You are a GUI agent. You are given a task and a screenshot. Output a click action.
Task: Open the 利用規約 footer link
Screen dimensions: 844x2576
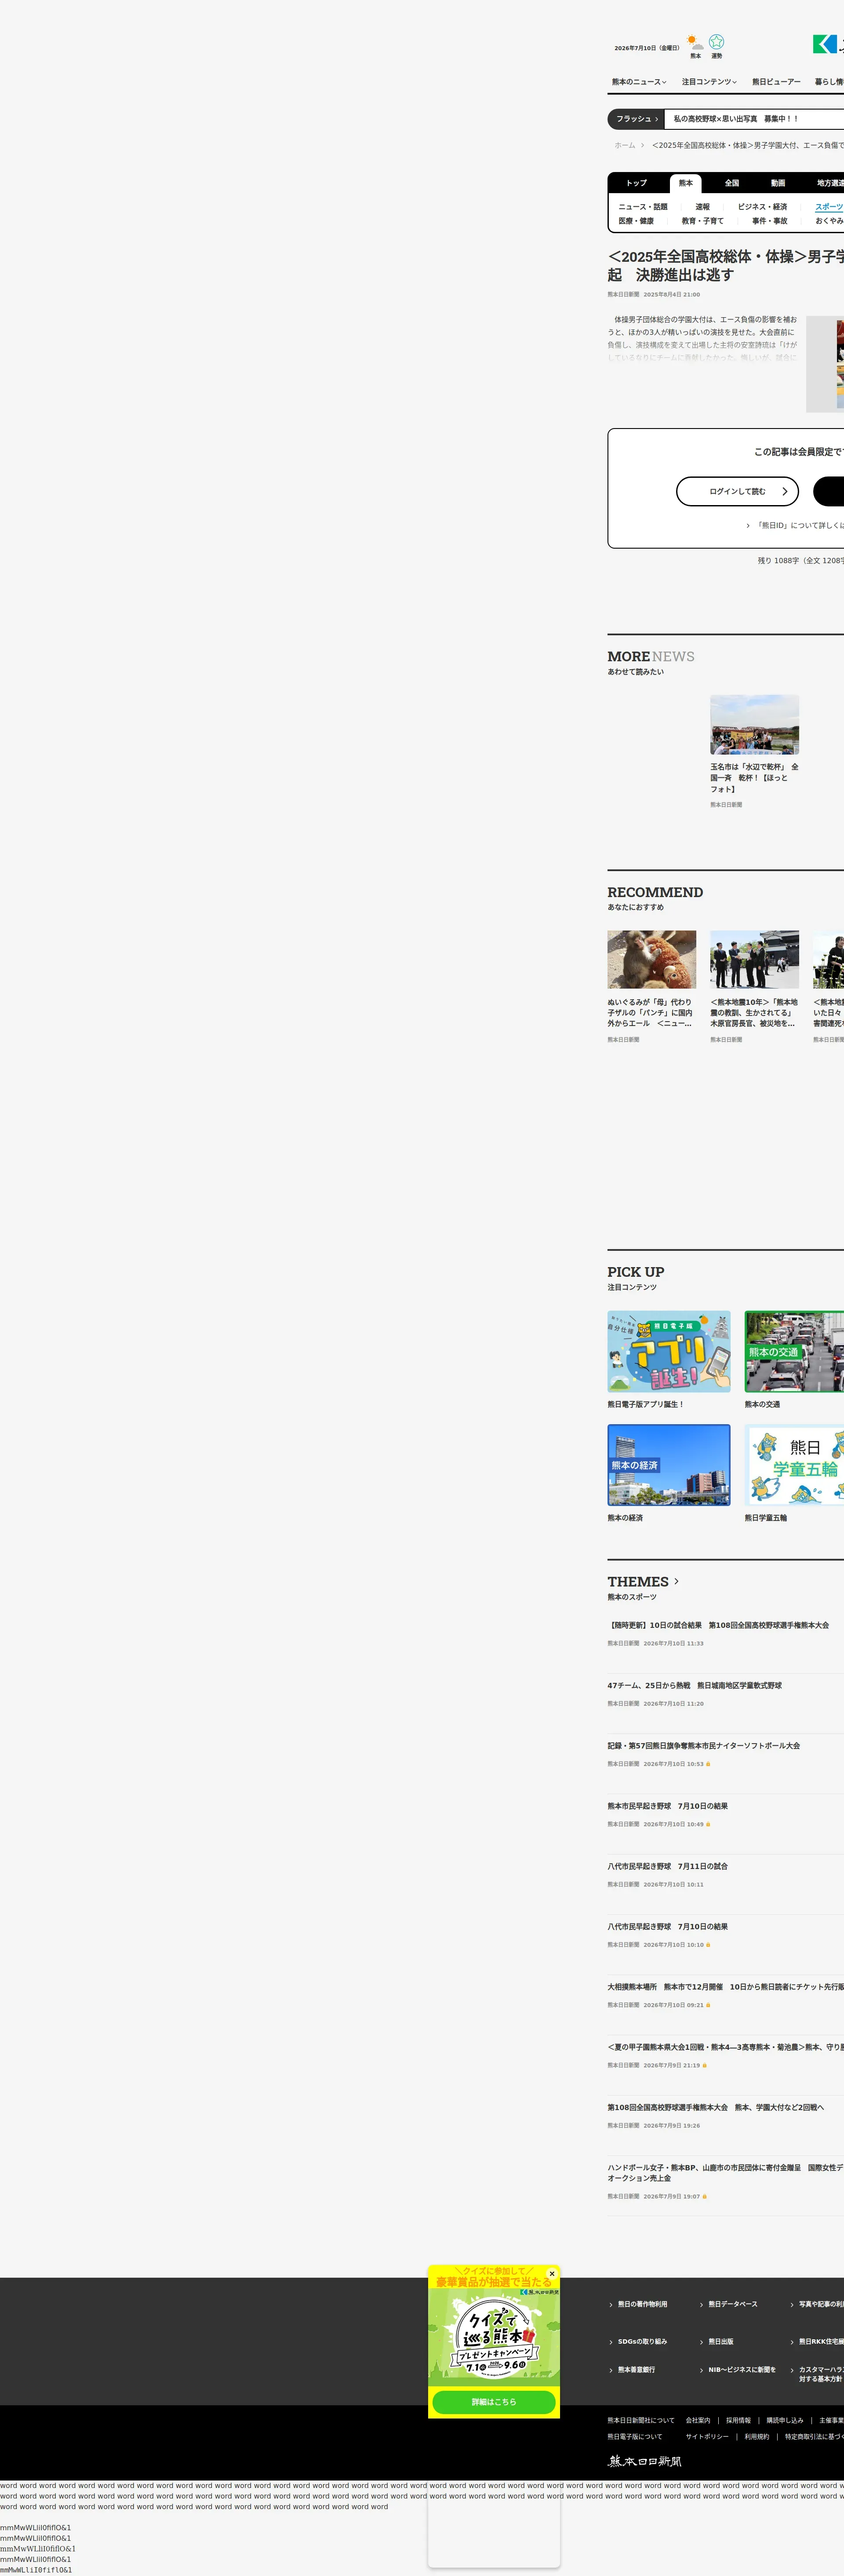pyautogui.click(x=757, y=2436)
